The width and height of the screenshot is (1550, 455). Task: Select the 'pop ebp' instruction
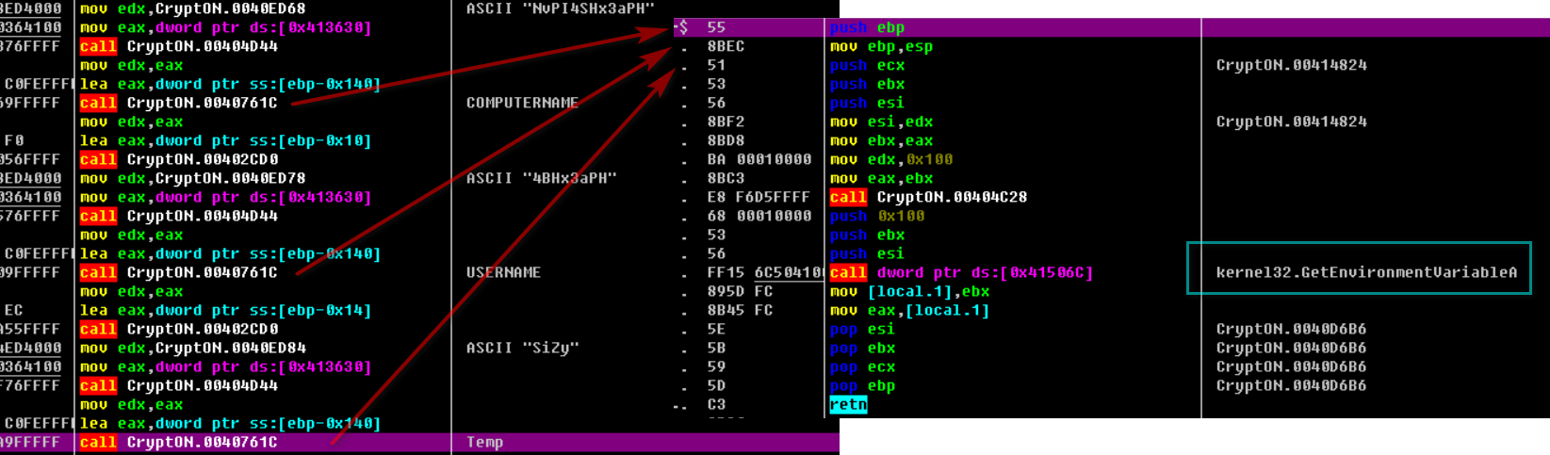(862, 385)
